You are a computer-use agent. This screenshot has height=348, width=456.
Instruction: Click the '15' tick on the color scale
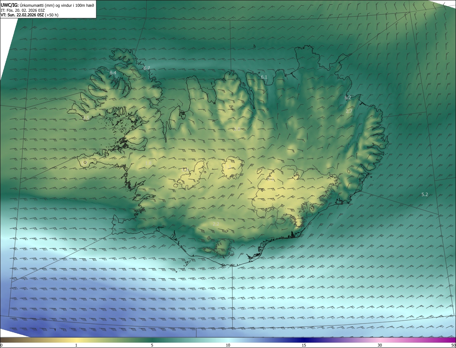click(304, 346)
